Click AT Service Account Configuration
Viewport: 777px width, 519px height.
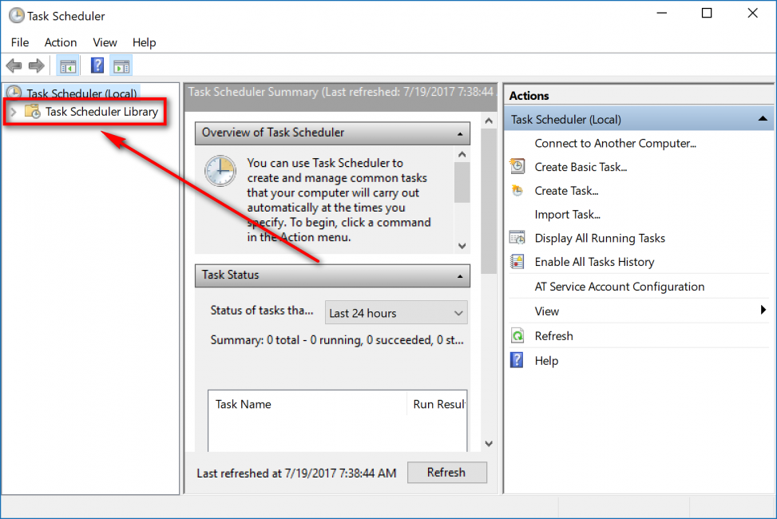click(x=620, y=287)
